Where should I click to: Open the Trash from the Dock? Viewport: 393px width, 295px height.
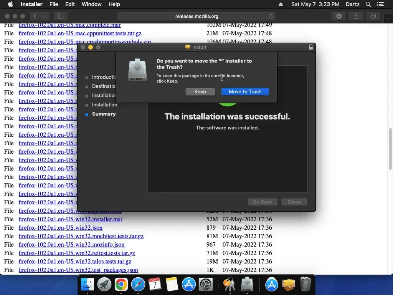[305, 284]
